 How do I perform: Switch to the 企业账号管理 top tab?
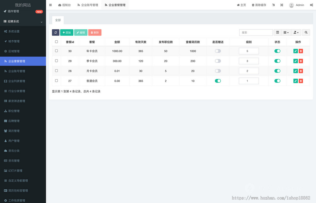click(88, 5)
